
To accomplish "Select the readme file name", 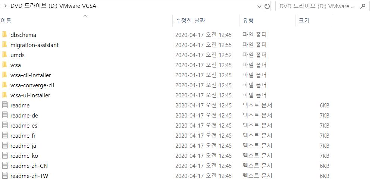I will pos(20,105).
